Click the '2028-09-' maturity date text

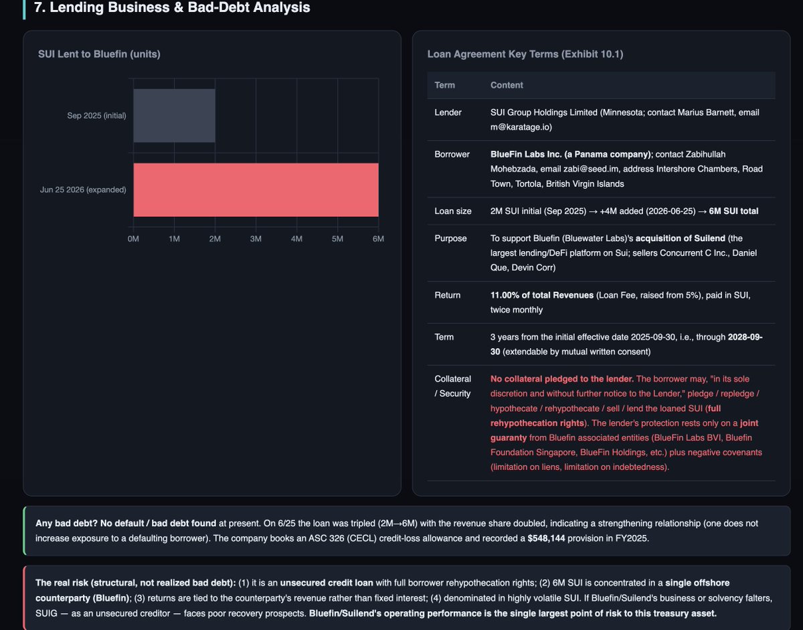[745, 337]
